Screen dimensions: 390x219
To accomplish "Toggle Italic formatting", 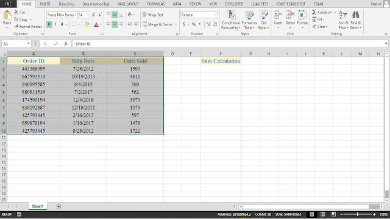I will pos(55,24).
